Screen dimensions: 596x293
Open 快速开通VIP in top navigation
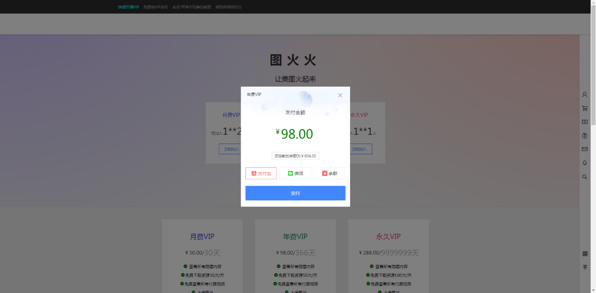pos(128,7)
